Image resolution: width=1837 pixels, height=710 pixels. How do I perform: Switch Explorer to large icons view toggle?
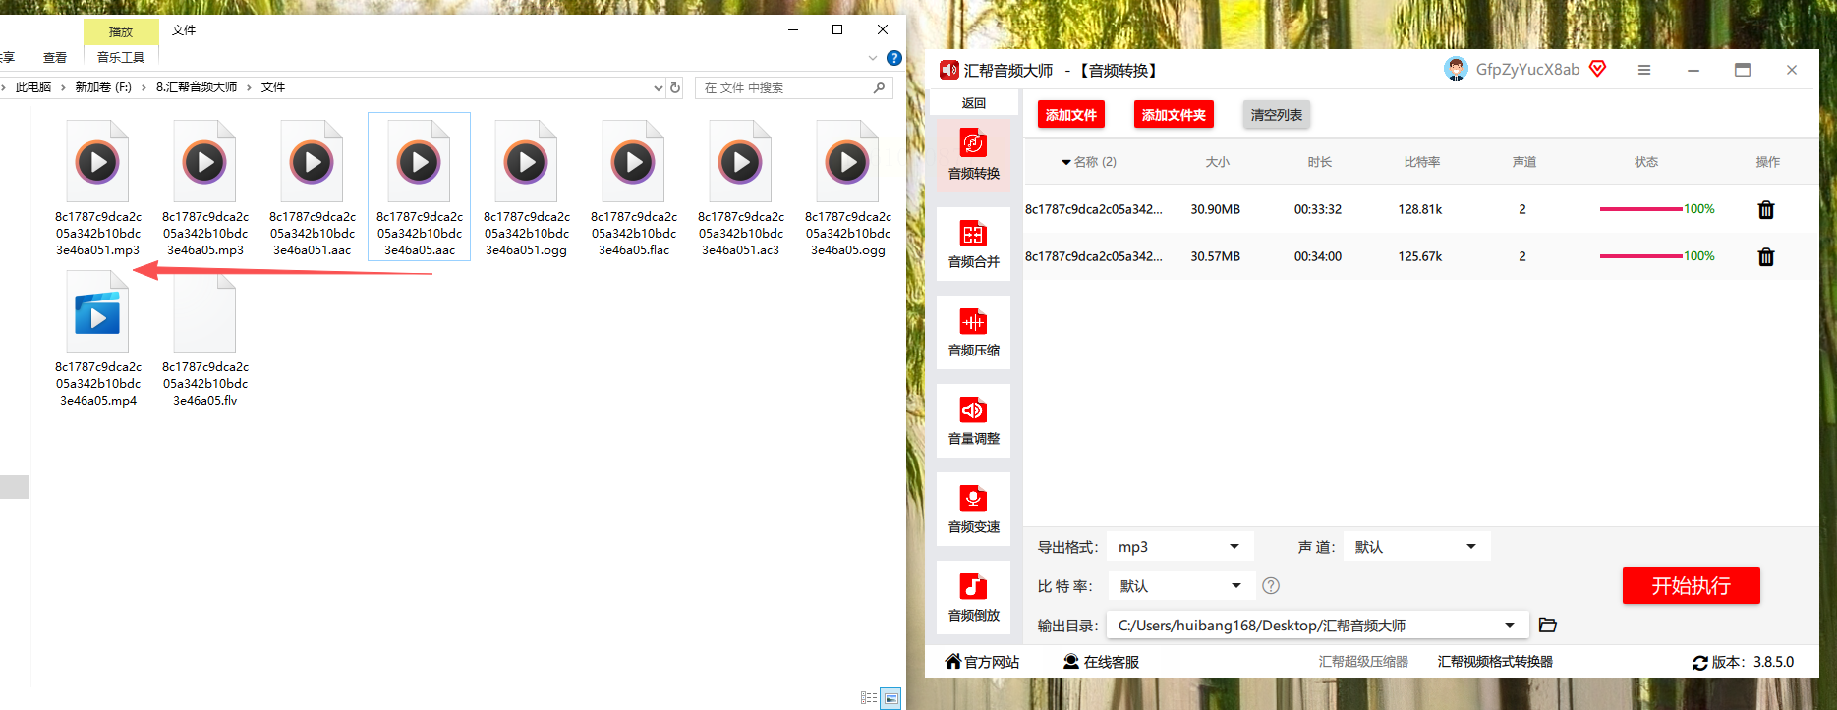[x=890, y=698]
